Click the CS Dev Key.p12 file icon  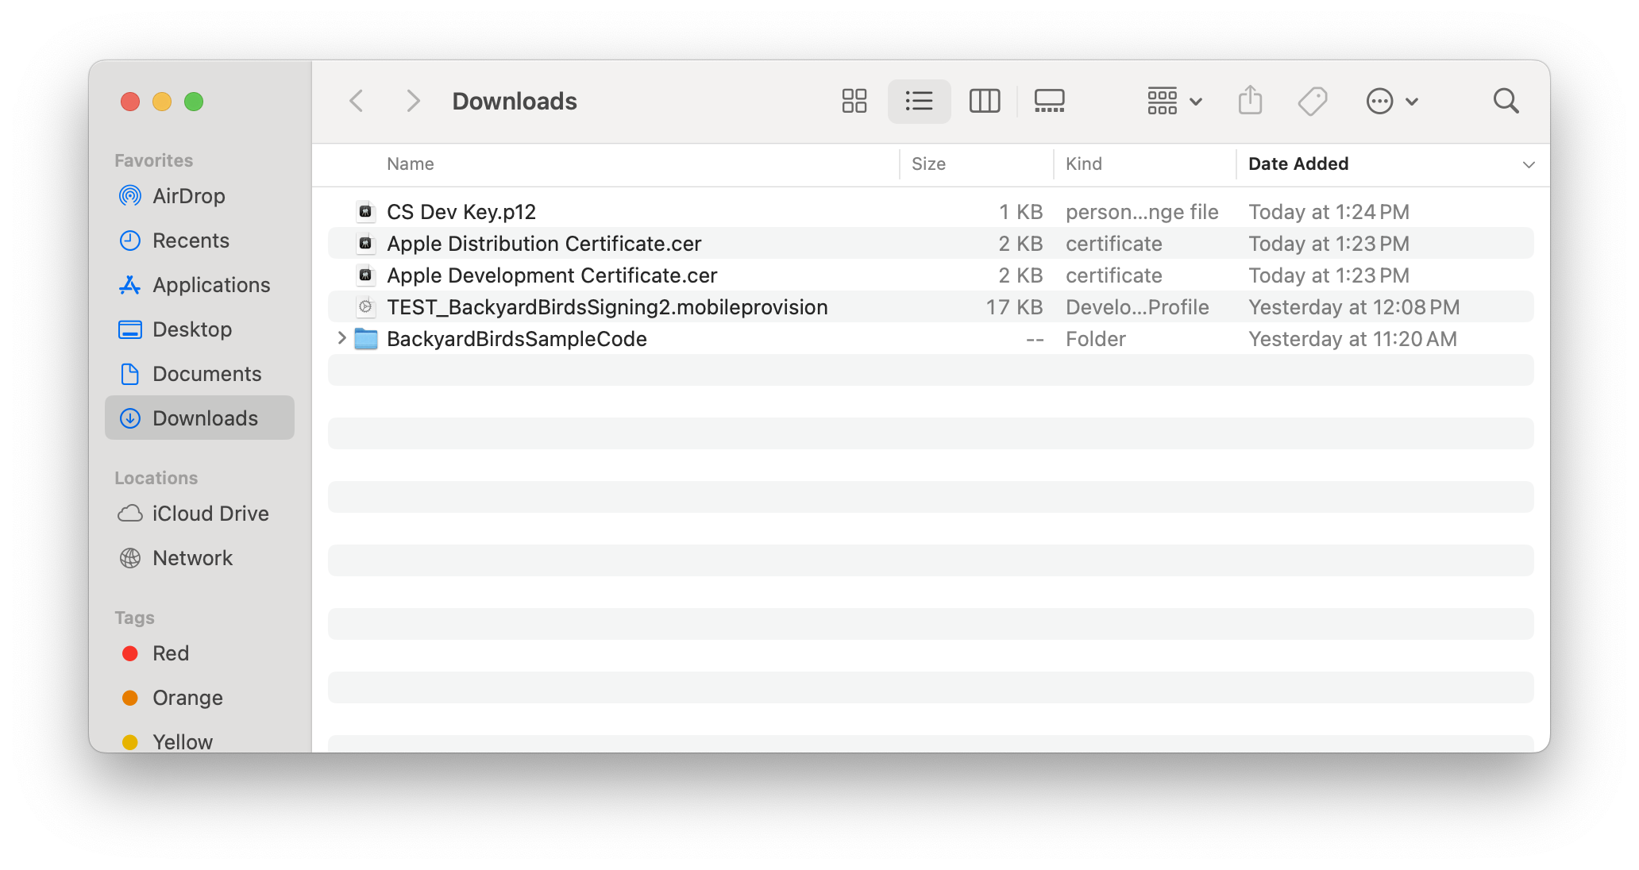(x=365, y=211)
